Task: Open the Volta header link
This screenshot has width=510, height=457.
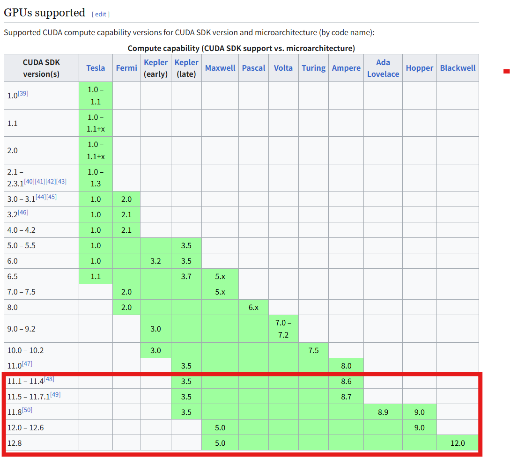Action: (283, 68)
